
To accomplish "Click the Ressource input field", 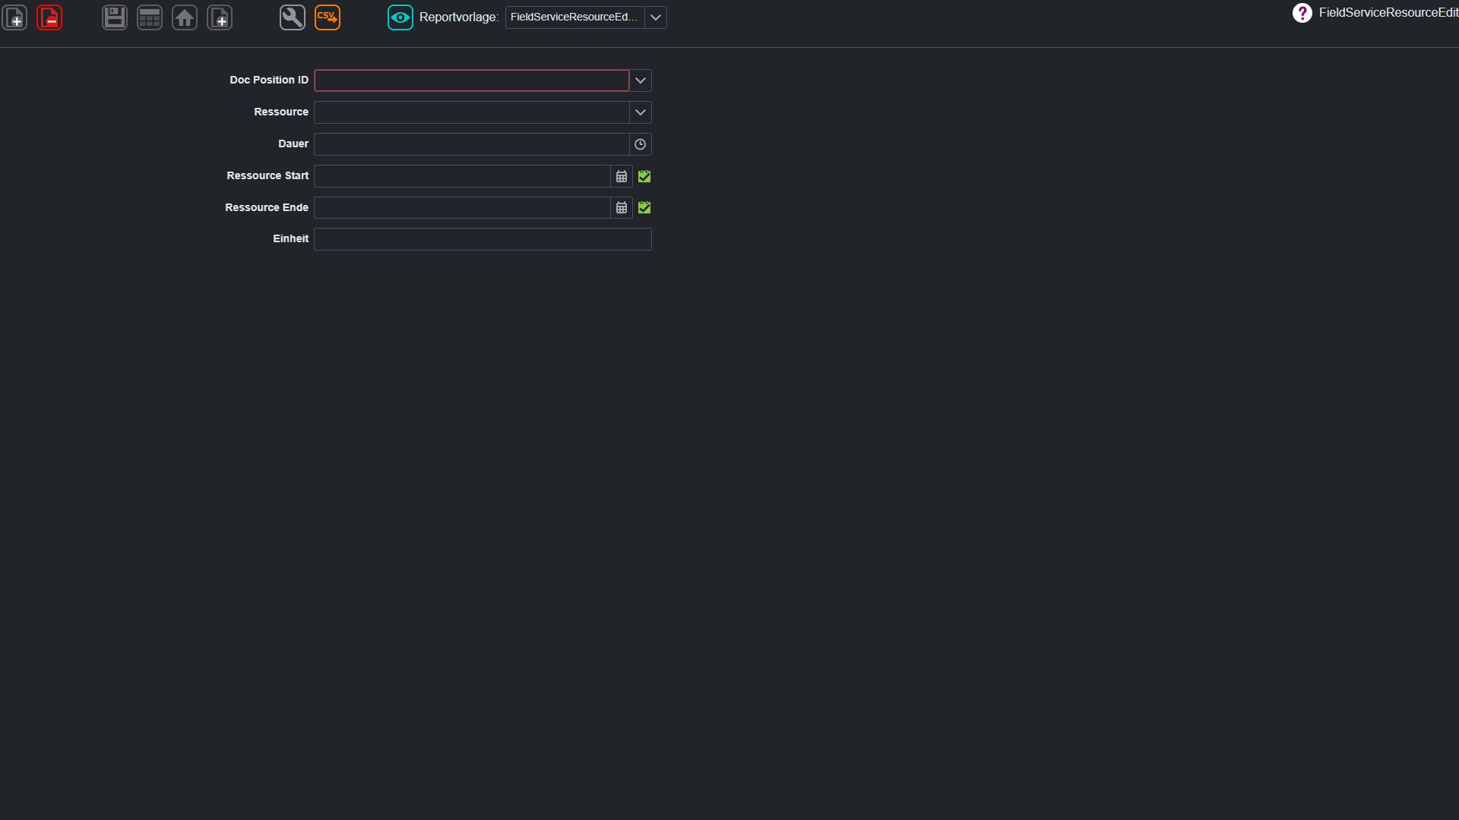I will pos(471,112).
